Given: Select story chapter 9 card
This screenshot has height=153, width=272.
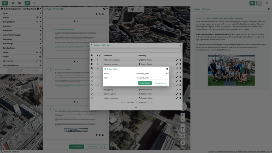Looking at the screenshot, I should [76, 122].
